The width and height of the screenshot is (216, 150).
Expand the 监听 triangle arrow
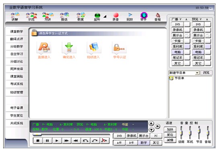point(105,16)
